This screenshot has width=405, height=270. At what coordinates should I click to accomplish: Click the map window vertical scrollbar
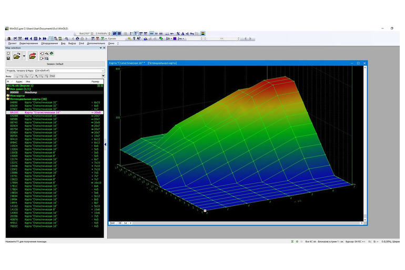pos(365,143)
